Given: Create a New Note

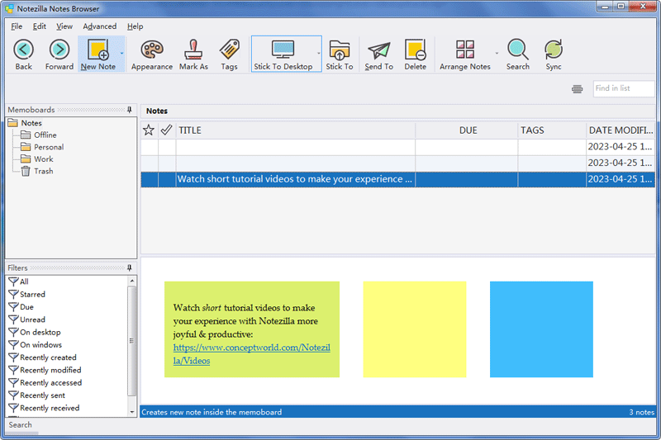Looking at the screenshot, I should pos(97,54).
